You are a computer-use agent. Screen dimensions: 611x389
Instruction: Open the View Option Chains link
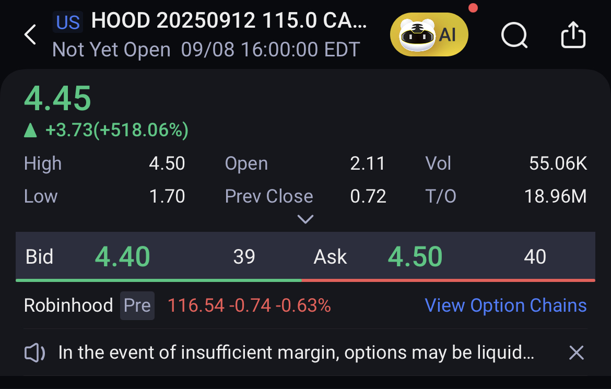(506, 305)
